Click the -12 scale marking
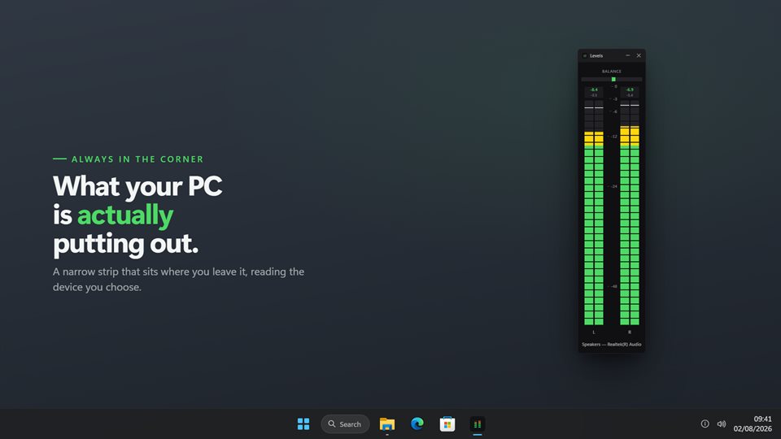 614,137
